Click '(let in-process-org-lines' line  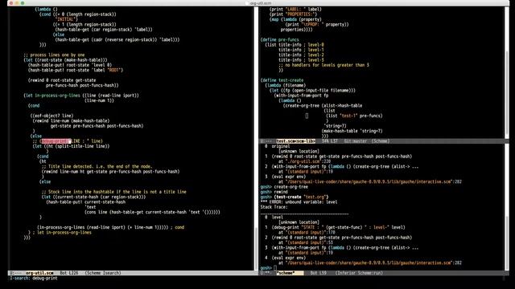pyautogui.click(x=81, y=96)
